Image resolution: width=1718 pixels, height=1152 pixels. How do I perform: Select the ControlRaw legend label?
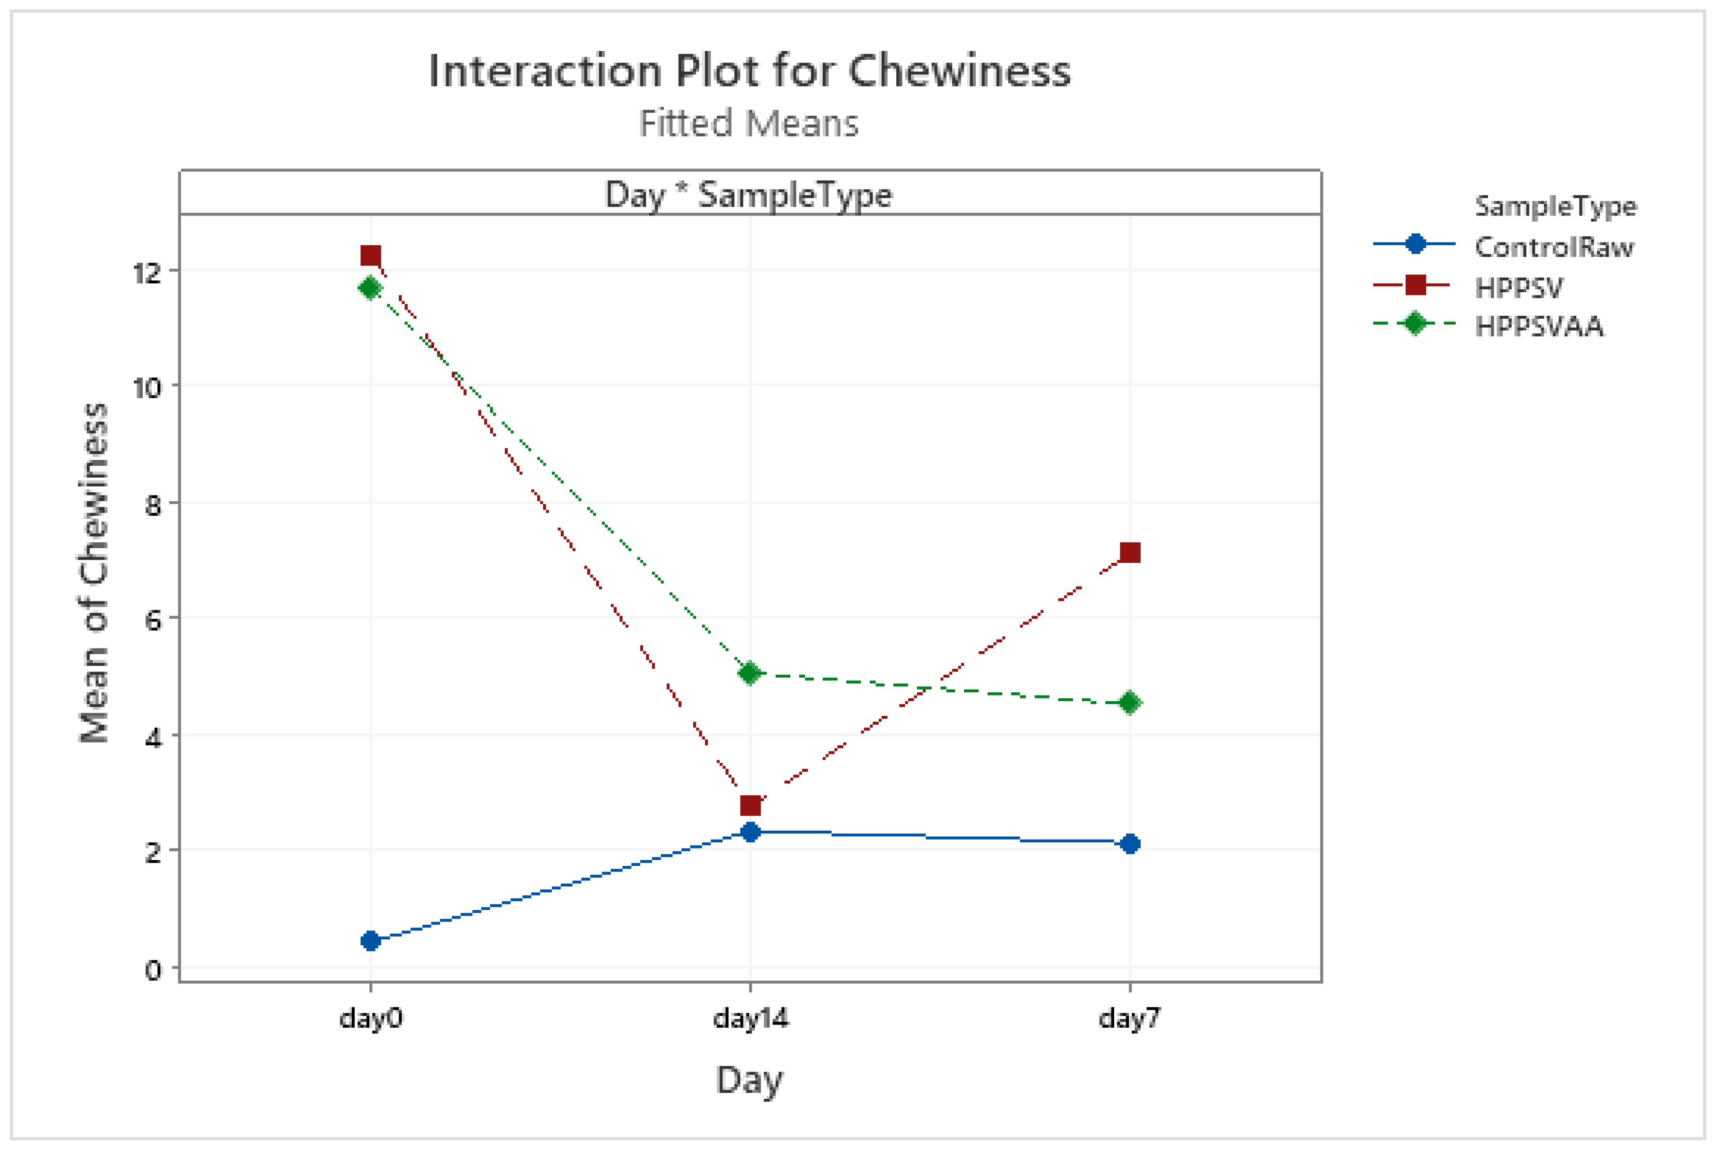1554,248
